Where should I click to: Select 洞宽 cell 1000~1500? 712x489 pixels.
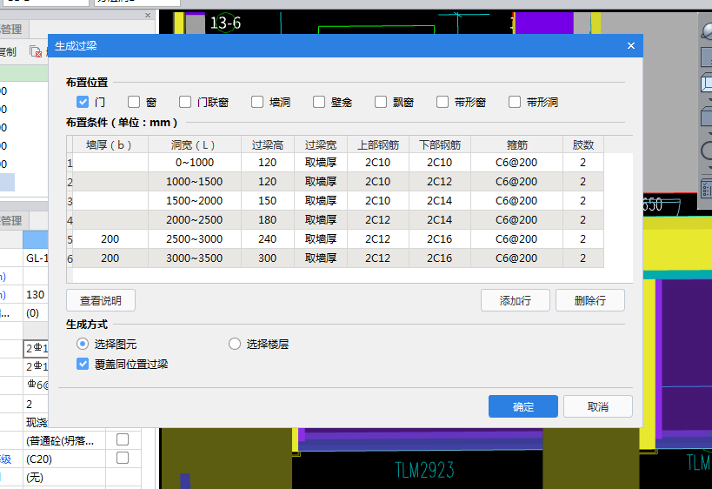pos(195,182)
